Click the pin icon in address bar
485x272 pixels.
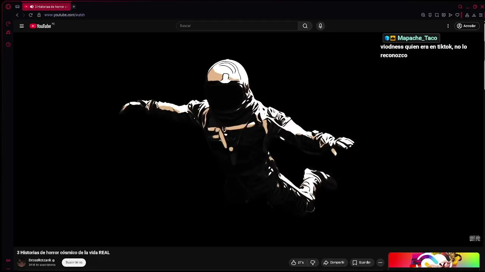tap(430, 15)
